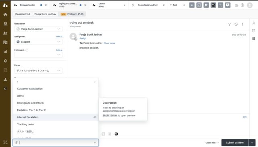The height and width of the screenshot is (147, 258).
Task: Click the ticket filter funnel icon
Action: [229, 24]
